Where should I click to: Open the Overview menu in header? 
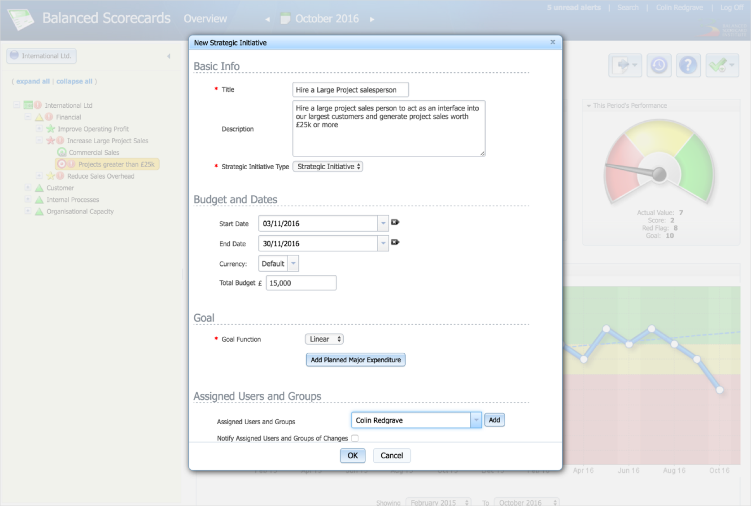(205, 18)
